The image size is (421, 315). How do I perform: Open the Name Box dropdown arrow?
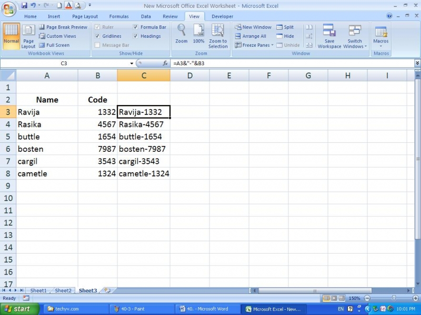[132, 63]
